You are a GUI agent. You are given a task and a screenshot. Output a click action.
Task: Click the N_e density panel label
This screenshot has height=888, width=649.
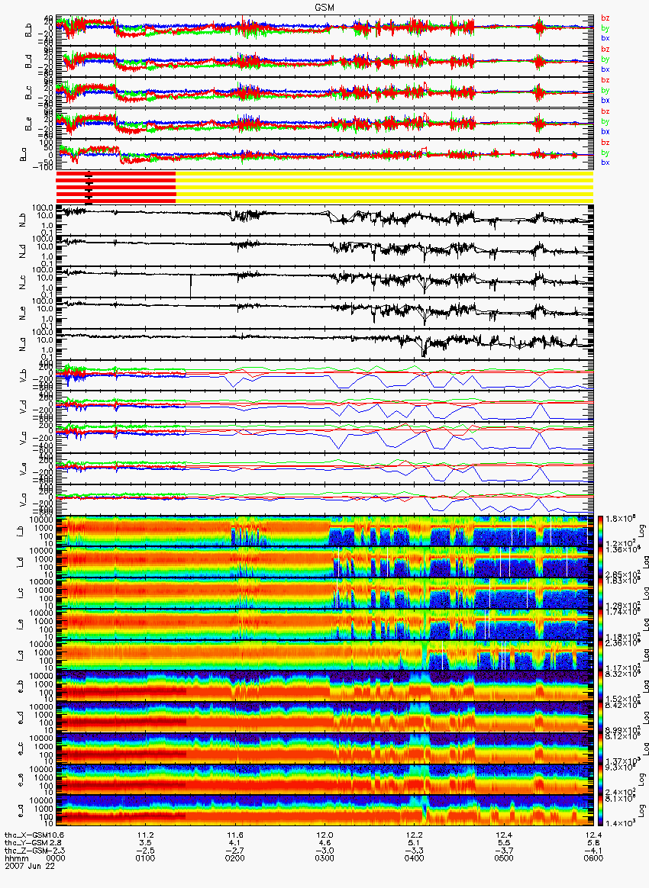(x=23, y=314)
